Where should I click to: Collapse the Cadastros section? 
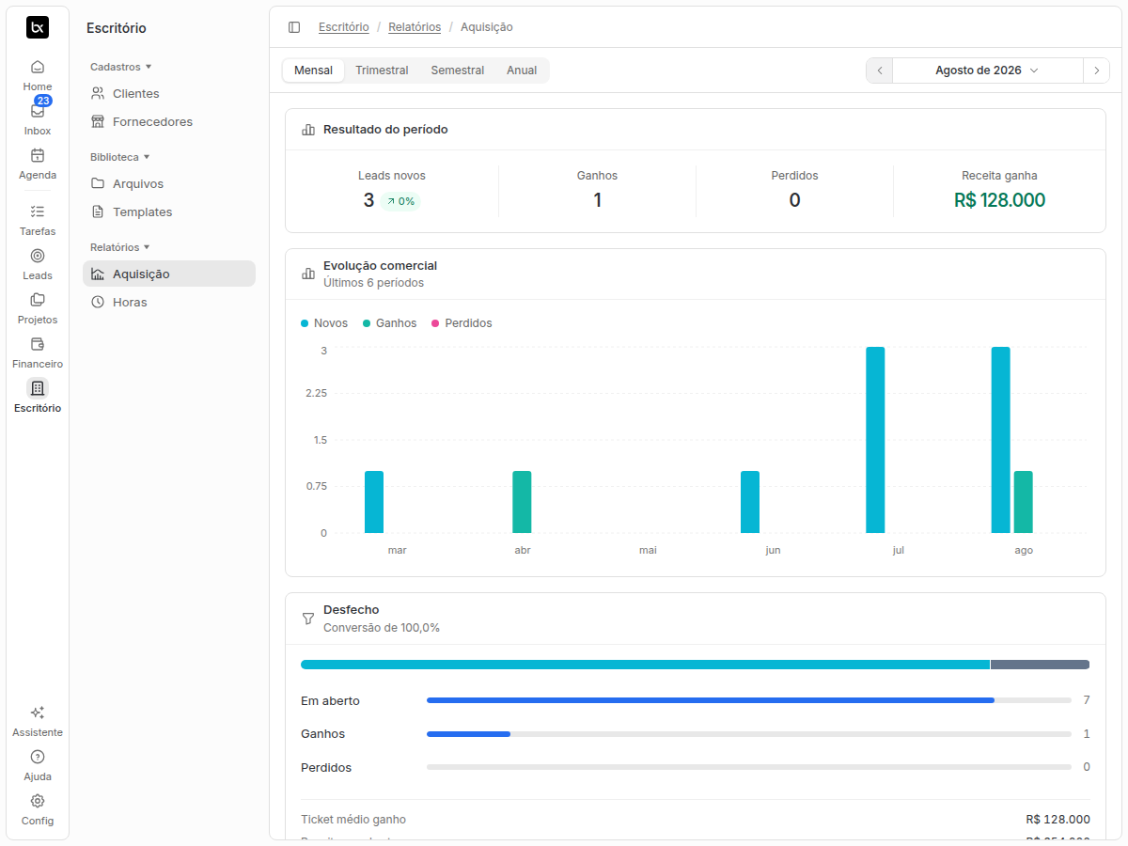(121, 67)
